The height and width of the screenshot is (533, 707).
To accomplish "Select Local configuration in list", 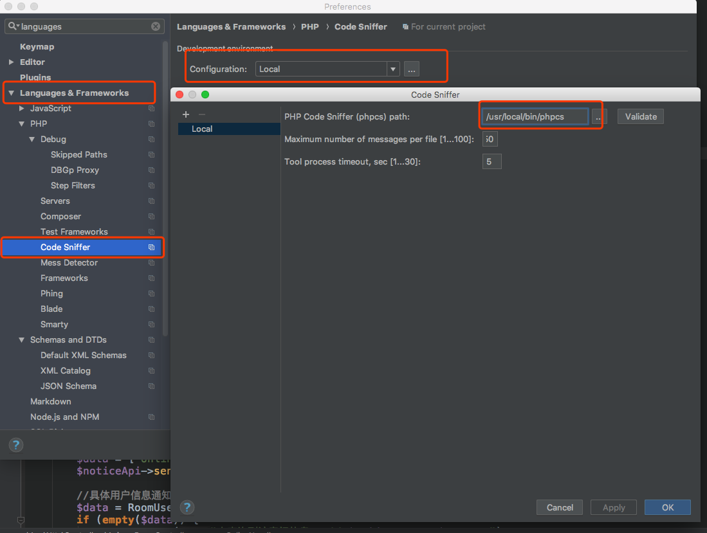I will click(x=229, y=129).
